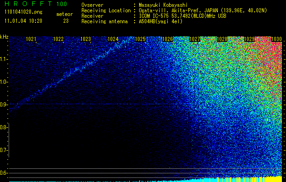Click the 1024 time marker

[113, 39]
